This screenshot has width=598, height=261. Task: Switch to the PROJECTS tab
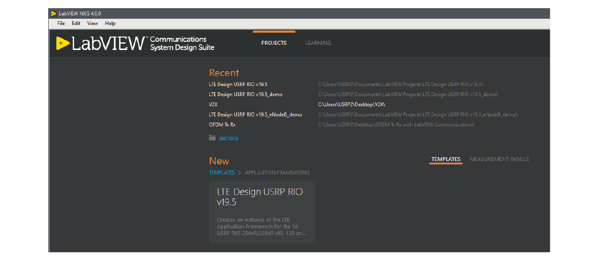[x=274, y=43]
